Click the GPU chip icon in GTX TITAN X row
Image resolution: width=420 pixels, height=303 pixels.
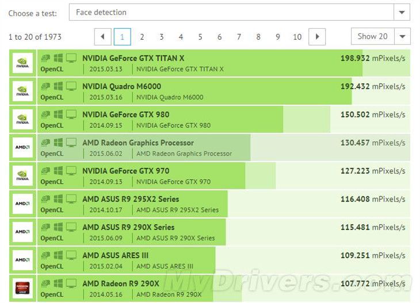(x=45, y=58)
